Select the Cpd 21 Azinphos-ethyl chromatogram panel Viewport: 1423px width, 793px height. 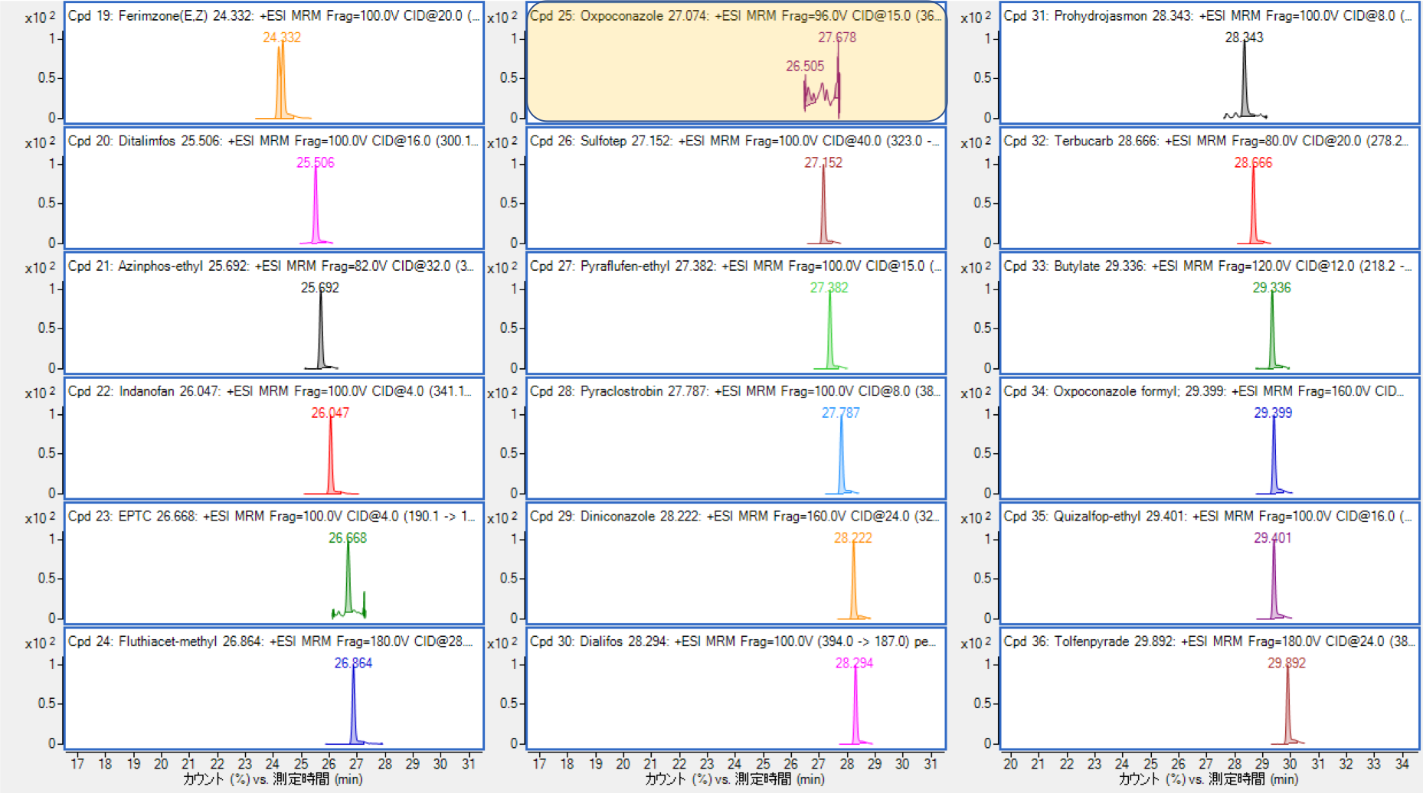pyautogui.click(x=273, y=313)
